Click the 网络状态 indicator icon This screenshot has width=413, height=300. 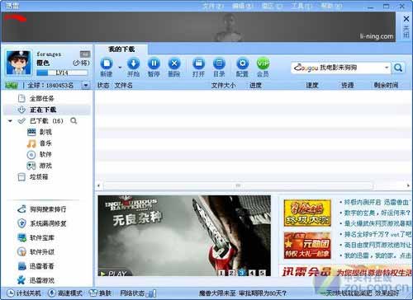click(151, 293)
